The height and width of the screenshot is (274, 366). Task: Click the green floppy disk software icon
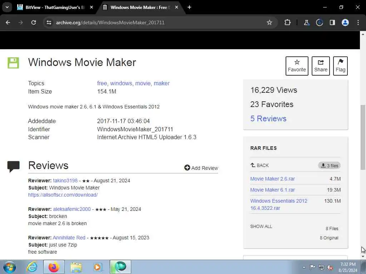[13, 63]
